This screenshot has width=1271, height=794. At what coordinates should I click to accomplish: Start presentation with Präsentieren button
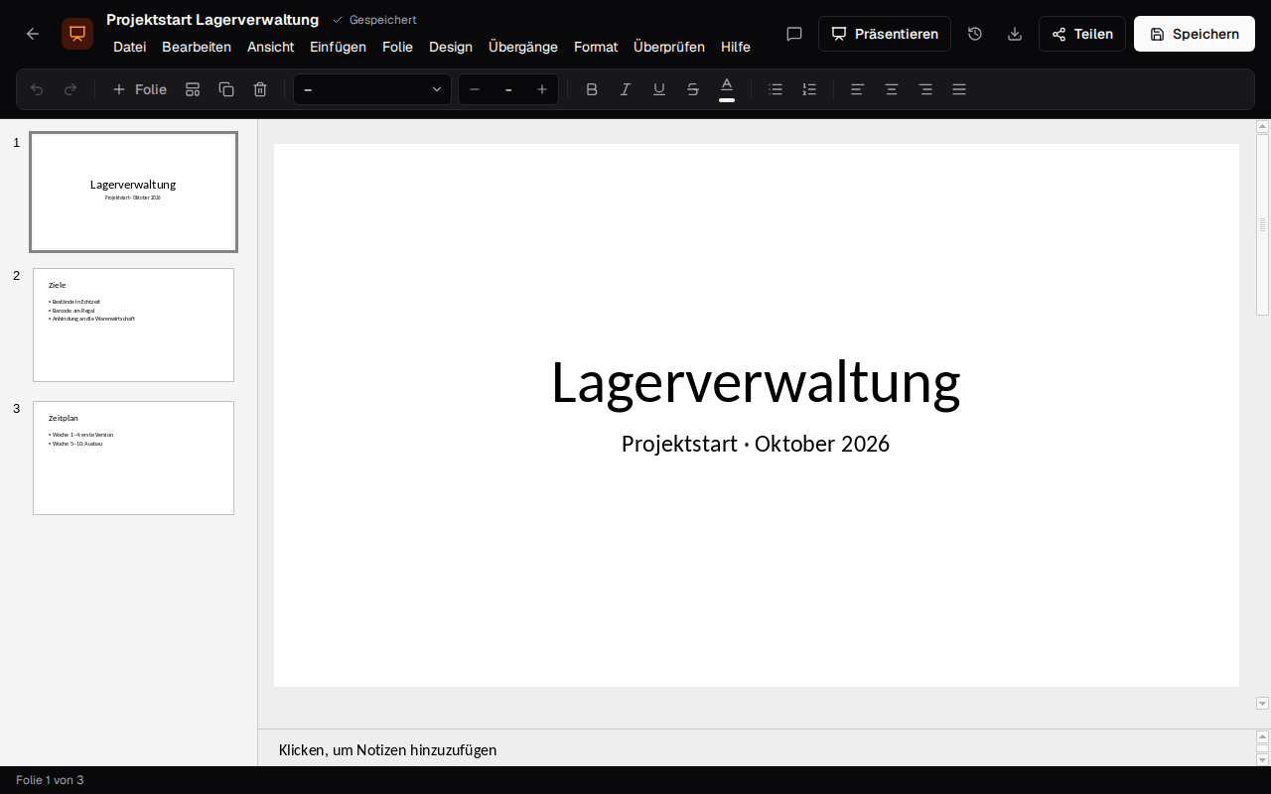[885, 34]
